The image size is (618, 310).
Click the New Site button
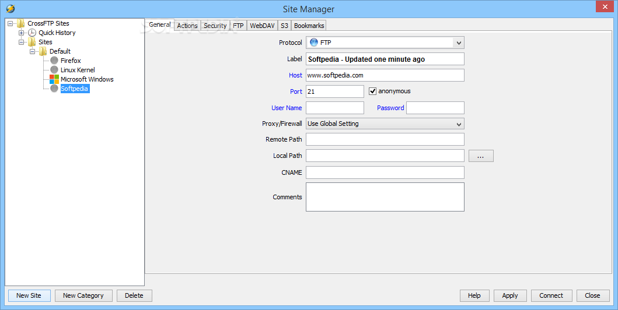click(29, 295)
